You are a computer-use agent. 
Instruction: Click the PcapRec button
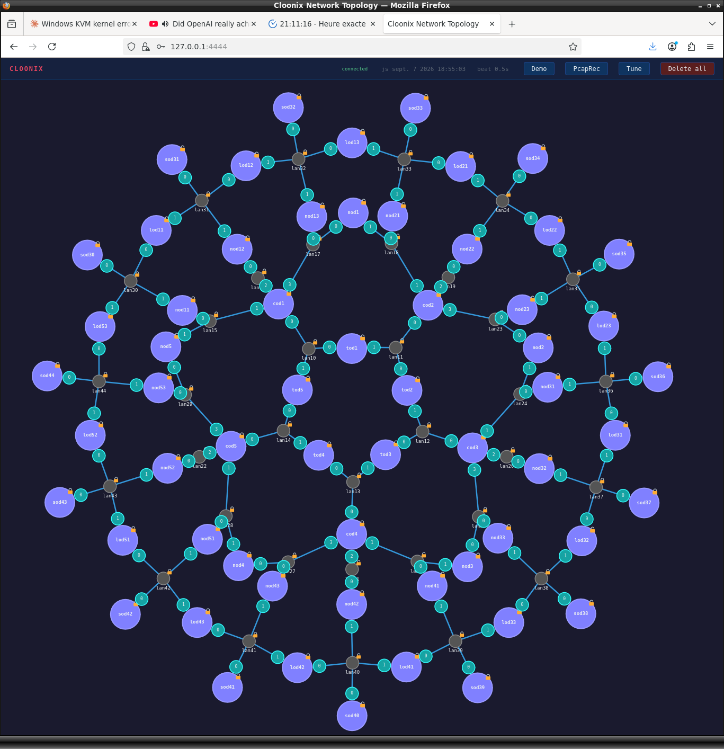click(x=586, y=69)
